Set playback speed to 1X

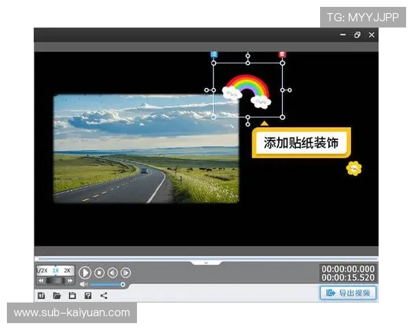click(x=56, y=270)
